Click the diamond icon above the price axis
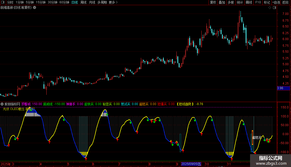The width and height of the screenshot is (291, 167). [x=270, y=8]
